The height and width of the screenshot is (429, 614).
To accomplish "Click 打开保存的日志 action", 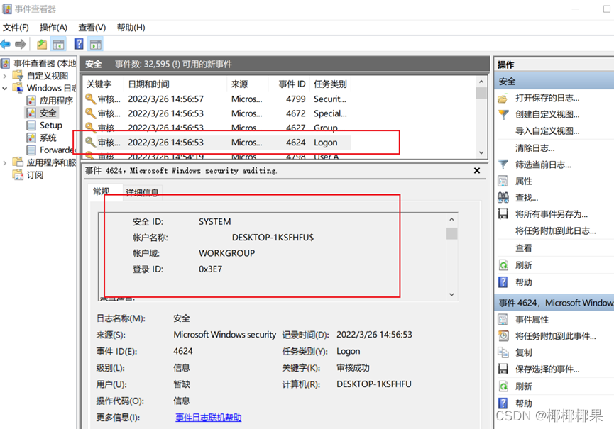I will [x=547, y=98].
